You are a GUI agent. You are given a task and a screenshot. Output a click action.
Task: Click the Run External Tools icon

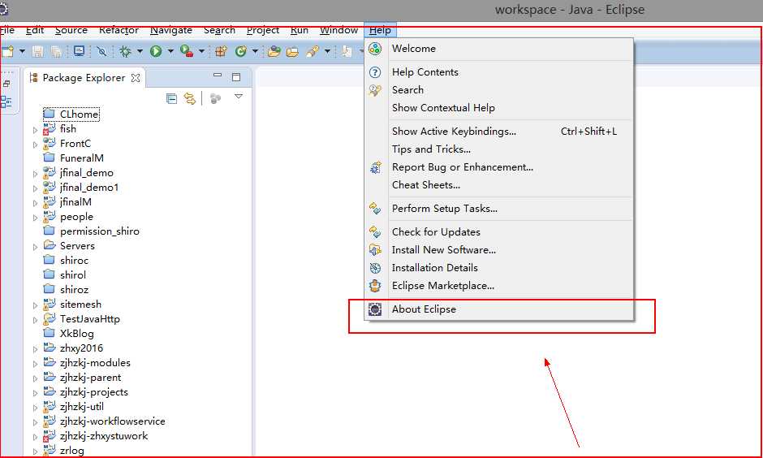coord(187,51)
